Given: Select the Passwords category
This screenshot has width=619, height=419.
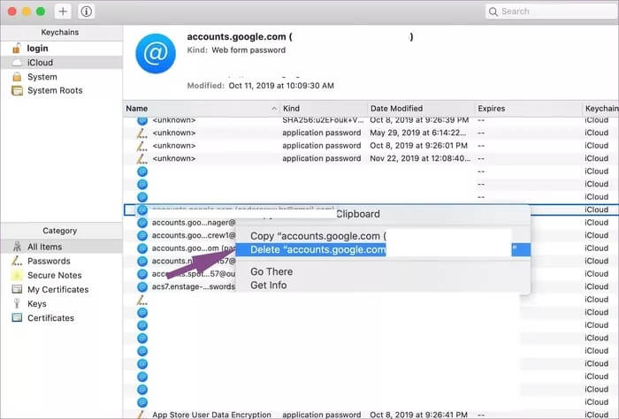Looking at the screenshot, I should point(62,261).
